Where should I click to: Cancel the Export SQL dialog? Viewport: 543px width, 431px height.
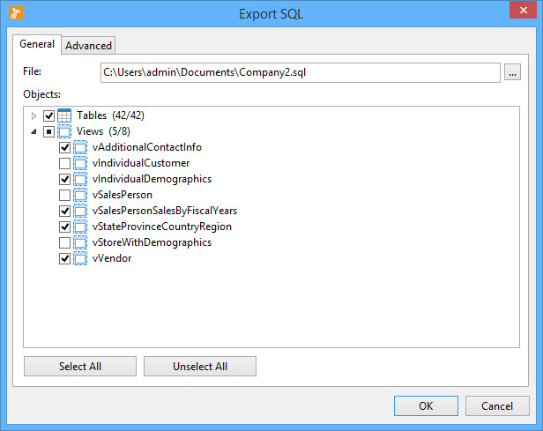(x=497, y=405)
